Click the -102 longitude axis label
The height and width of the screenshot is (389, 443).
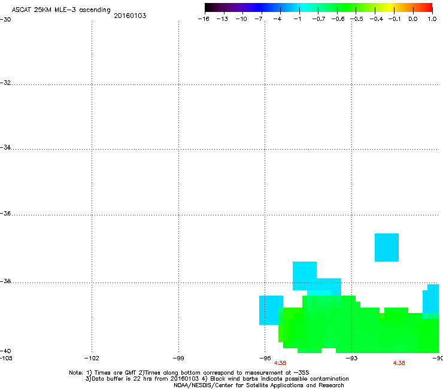click(92, 358)
